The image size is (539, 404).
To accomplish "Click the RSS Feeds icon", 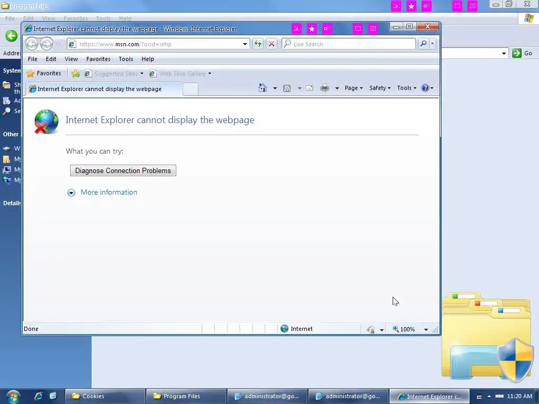I will click(x=287, y=88).
